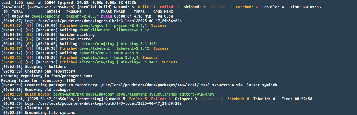Click the "Unmounting file systems" line
The width and height of the screenshot is (357, 115).
point(50,113)
